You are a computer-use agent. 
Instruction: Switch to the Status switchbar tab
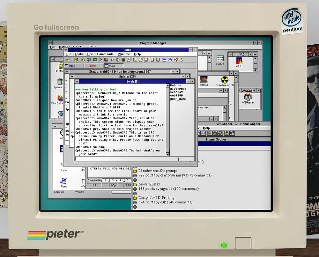coord(74,66)
